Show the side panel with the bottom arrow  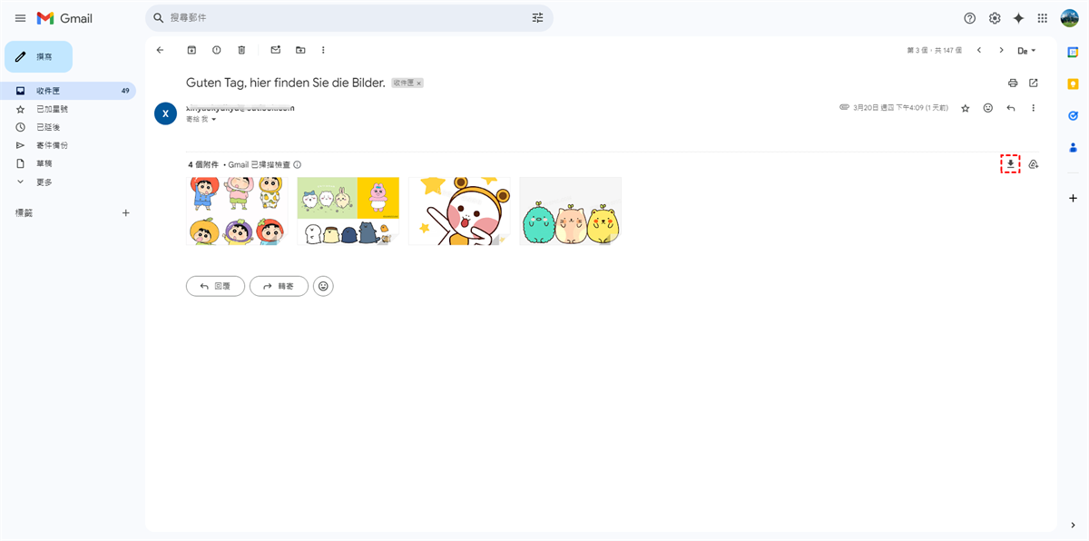1074,525
